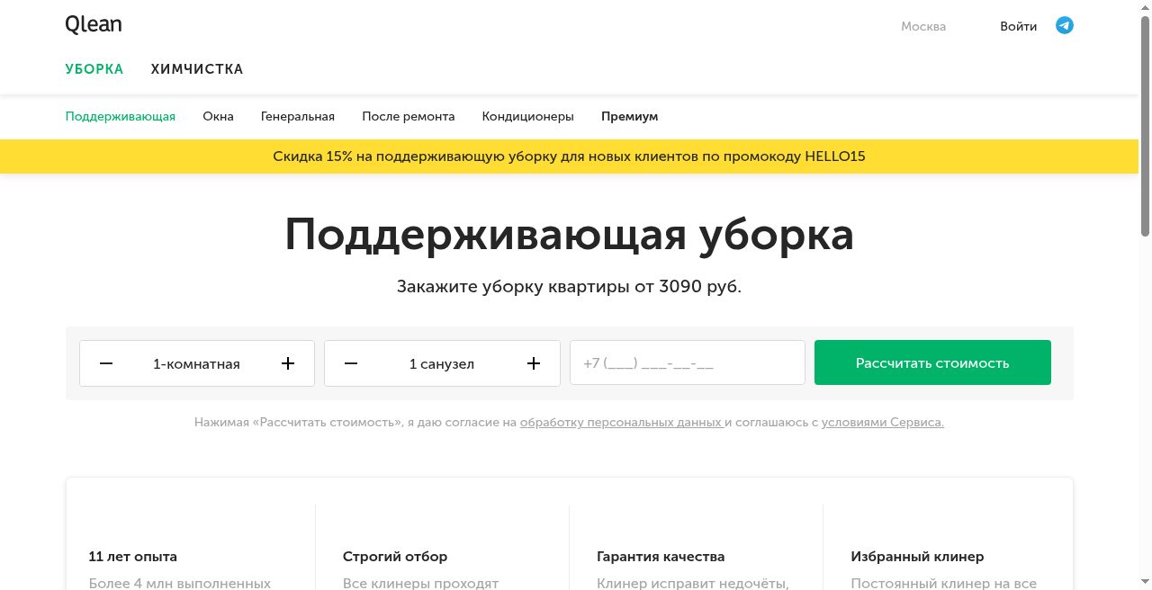Click the 1 санузел bathroom value
1152x590 pixels.
[442, 364]
